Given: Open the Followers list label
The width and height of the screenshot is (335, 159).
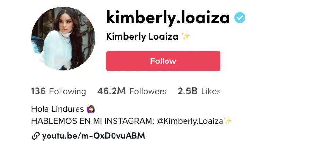Looking at the screenshot, I should click(148, 92).
